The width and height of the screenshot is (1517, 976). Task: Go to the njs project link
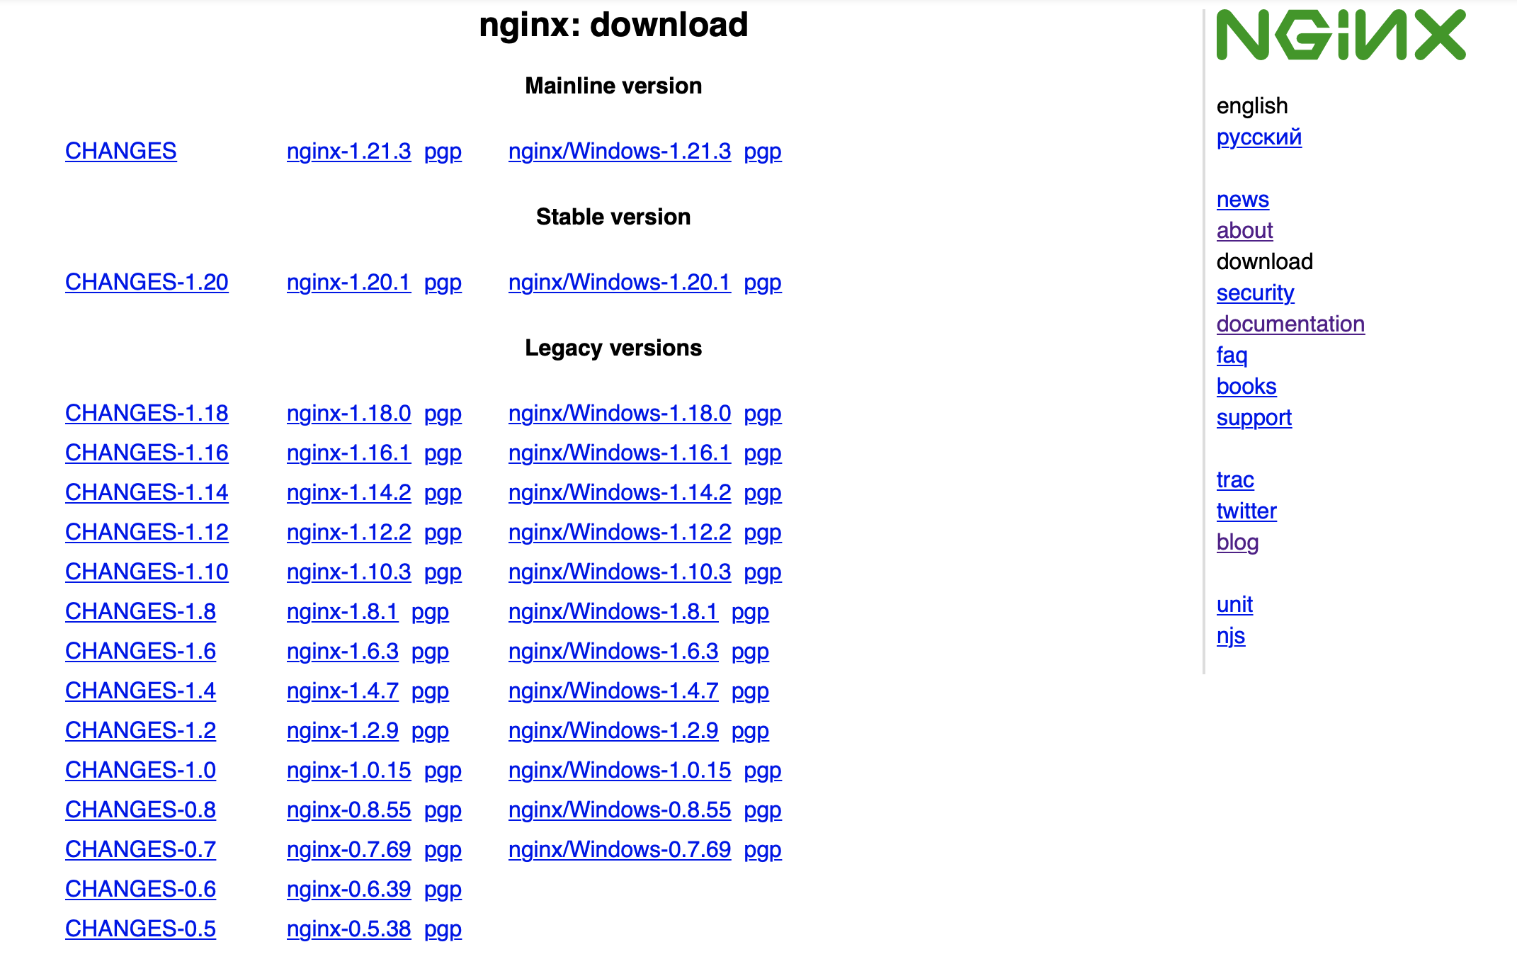click(1230, 635)
